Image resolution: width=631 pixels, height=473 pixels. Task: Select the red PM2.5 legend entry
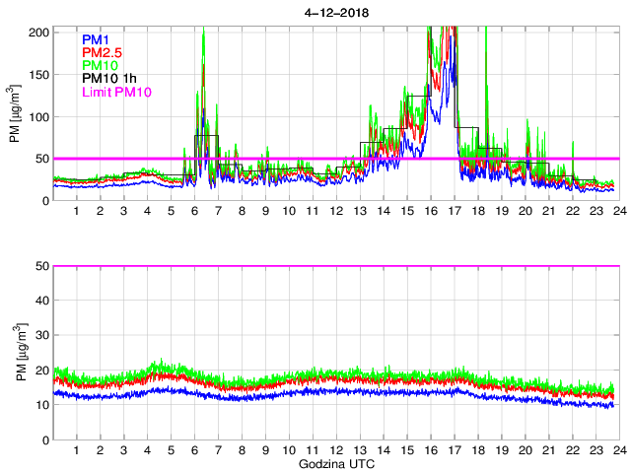point(103,52)
